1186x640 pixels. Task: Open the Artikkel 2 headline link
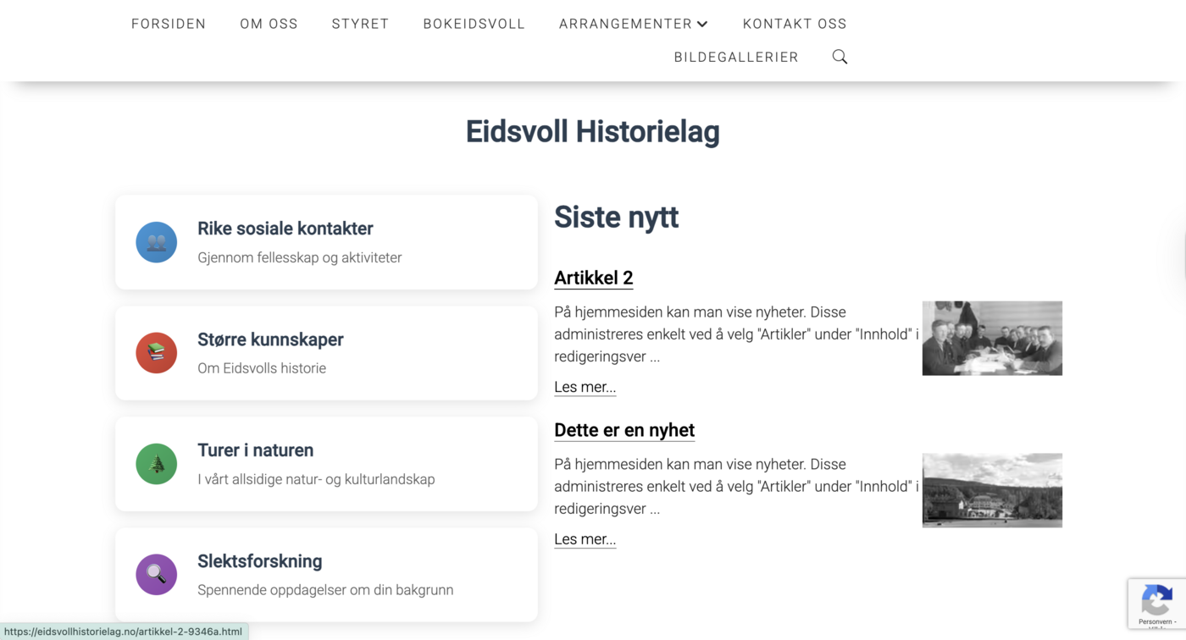point(593,278)
